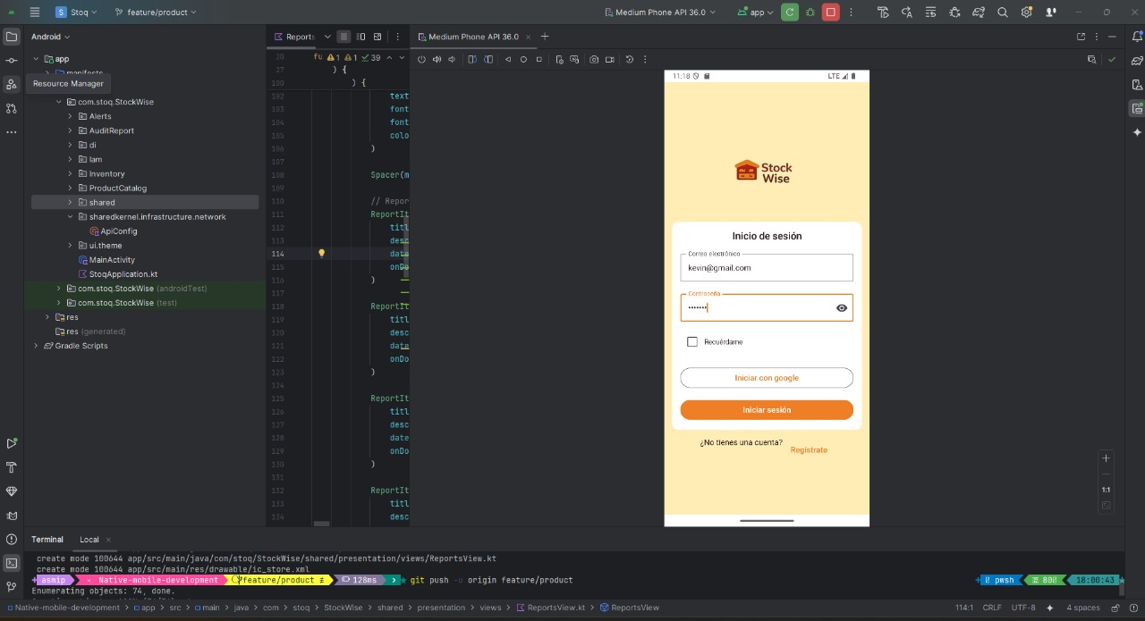The width and height of the screenshot is (1145, 621).
Task: Open the Commit tool window
Action: click(x=12, y=61)
